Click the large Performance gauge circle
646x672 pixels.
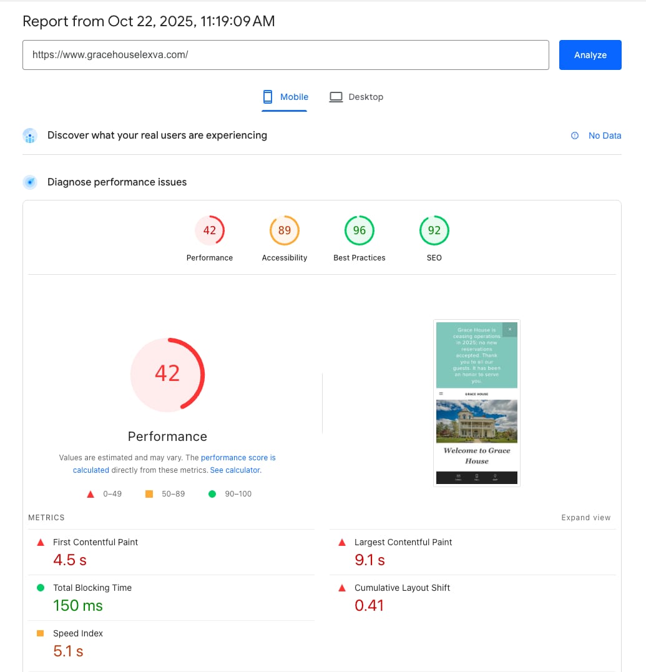pyautogui.click(x=167, y=375)
